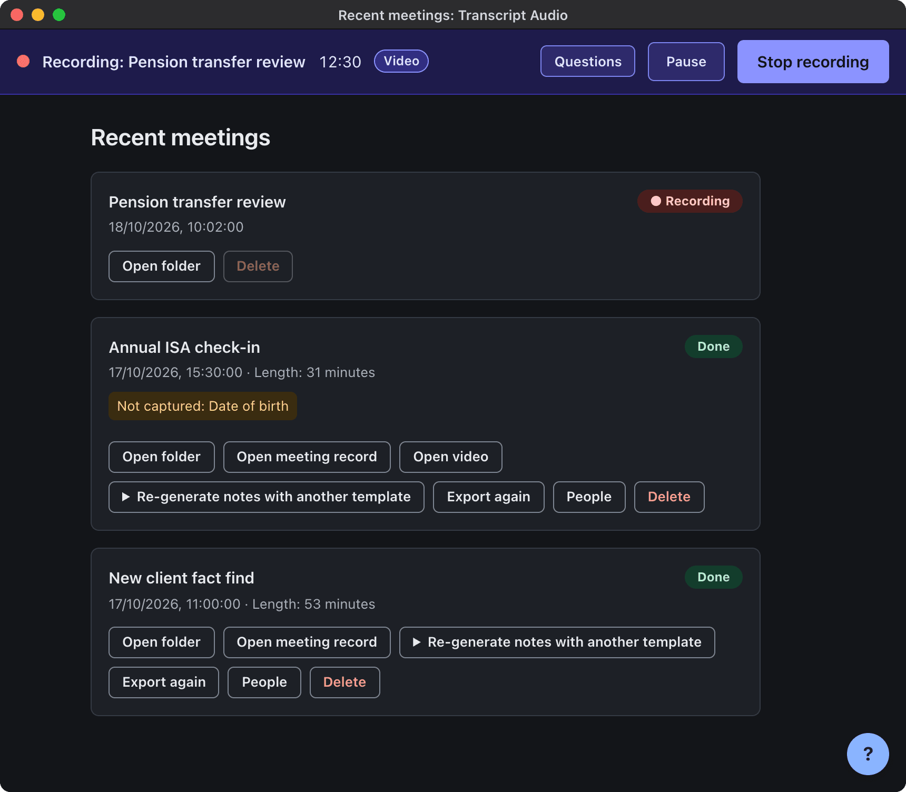Toggle the Video badge in recording bar
906x792 pixels.
(401, 61)
